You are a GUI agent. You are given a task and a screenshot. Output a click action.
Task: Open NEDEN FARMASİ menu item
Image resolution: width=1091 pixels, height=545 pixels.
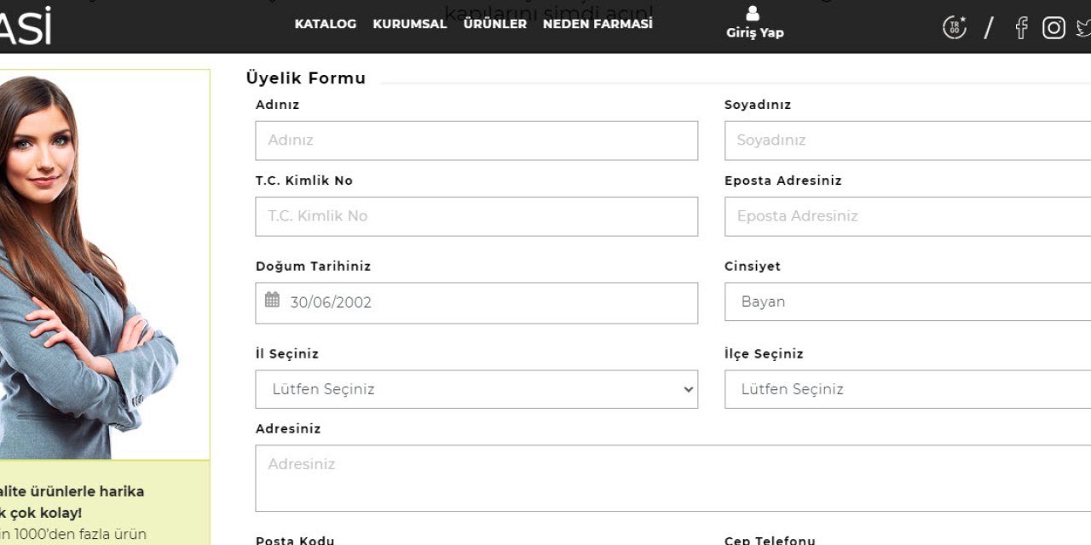point(597,24)
